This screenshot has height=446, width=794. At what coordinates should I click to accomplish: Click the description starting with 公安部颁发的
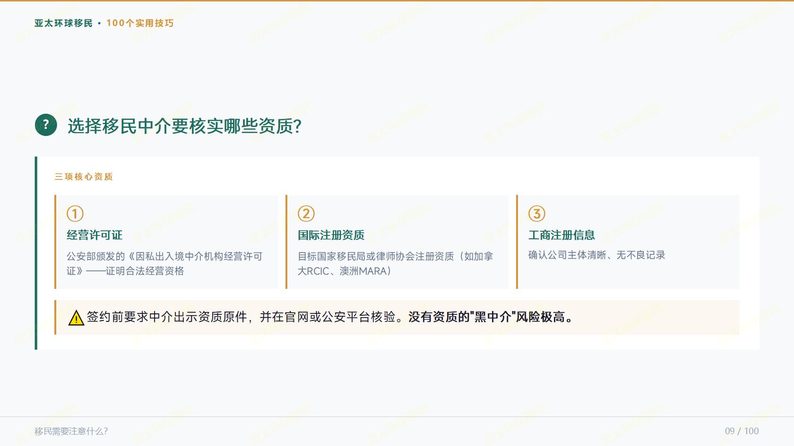coord(164,263)
